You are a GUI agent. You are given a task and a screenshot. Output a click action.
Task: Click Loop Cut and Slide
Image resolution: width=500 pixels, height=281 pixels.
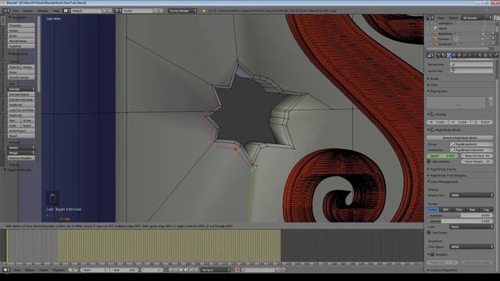click(x=21, y=109)
